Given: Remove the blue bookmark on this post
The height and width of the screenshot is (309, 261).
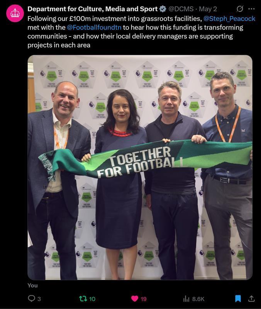Looking at the screenshot, I should tap(238, 299).
